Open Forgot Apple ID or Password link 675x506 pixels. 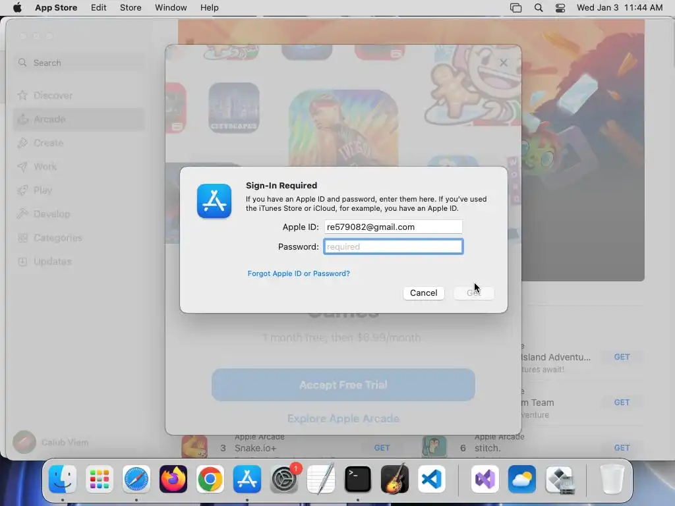click(x=299, y=273)
